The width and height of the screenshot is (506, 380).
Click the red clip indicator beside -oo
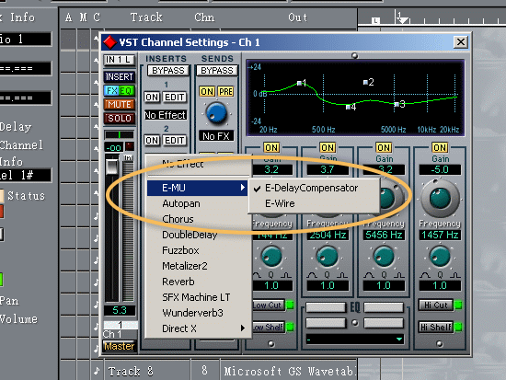click(x=130, y=147)
